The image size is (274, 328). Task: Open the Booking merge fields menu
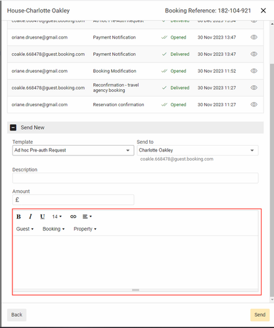tap(54, 229)
